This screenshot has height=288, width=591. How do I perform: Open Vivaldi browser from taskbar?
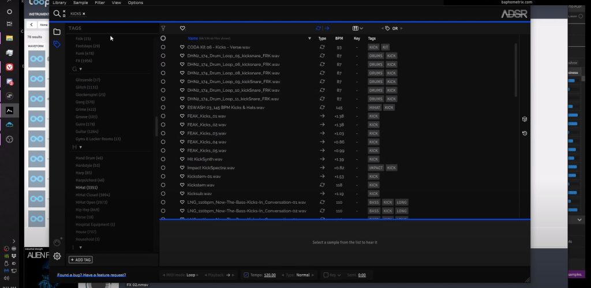(x=9, y=67)
